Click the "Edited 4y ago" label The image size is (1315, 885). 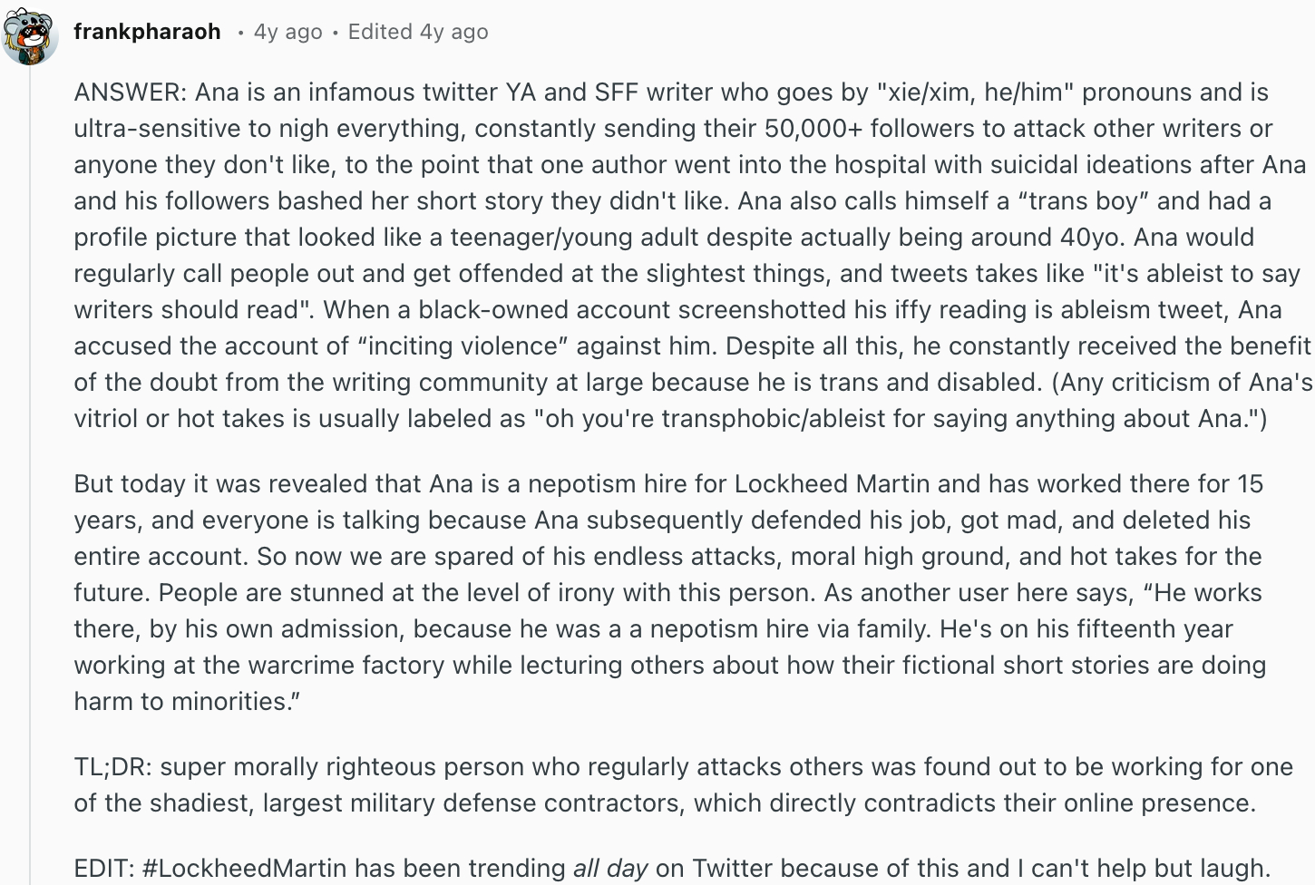418,32
